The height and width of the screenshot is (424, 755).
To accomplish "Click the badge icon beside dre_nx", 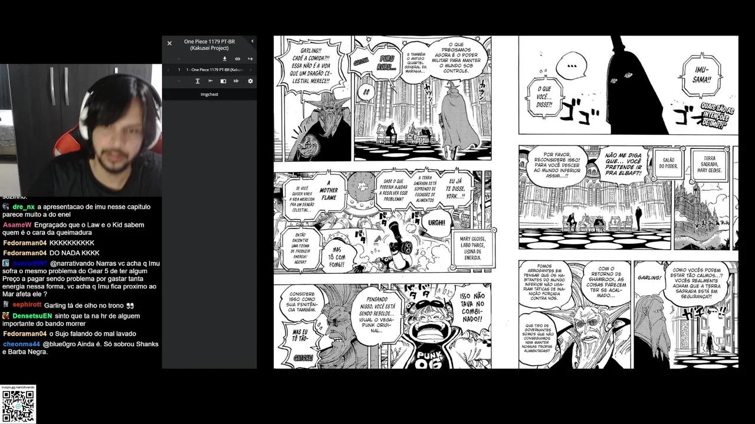I will tap(6, 207).
